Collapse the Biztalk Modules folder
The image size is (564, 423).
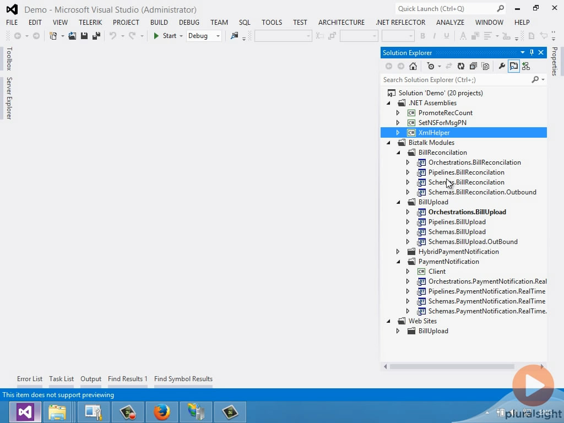tap(388, 143)
